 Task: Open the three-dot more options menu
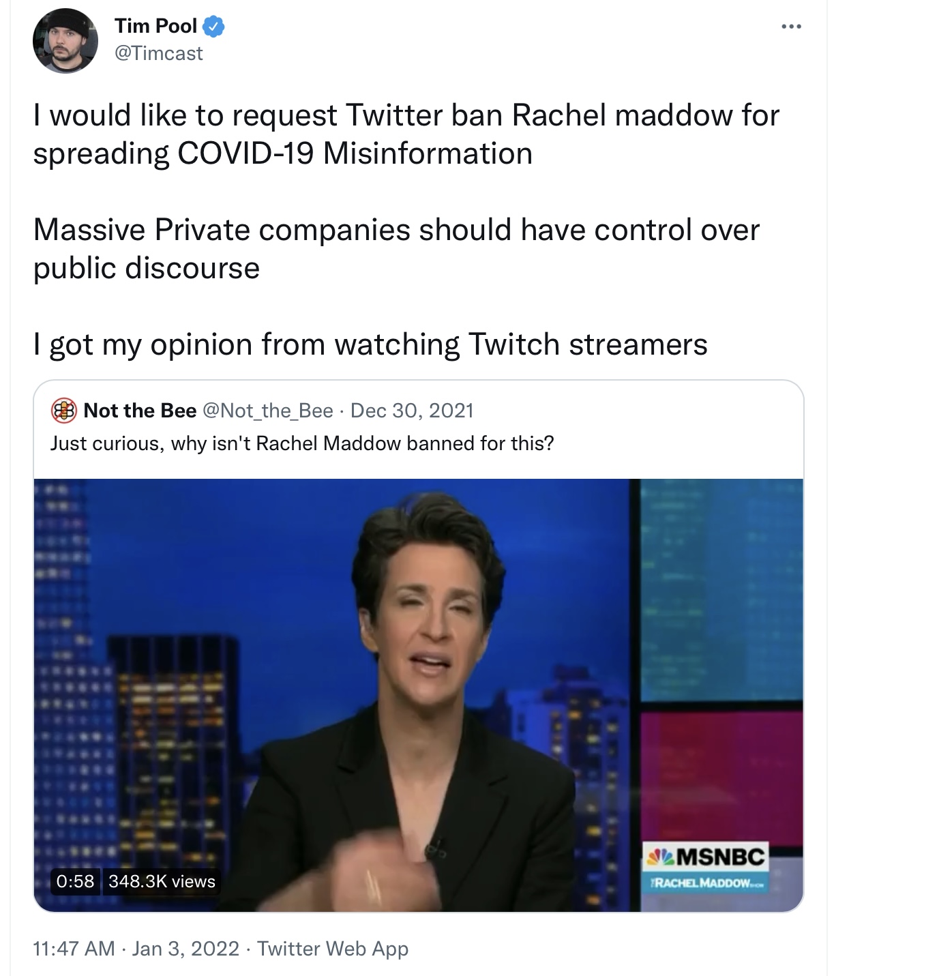[791, 27]
